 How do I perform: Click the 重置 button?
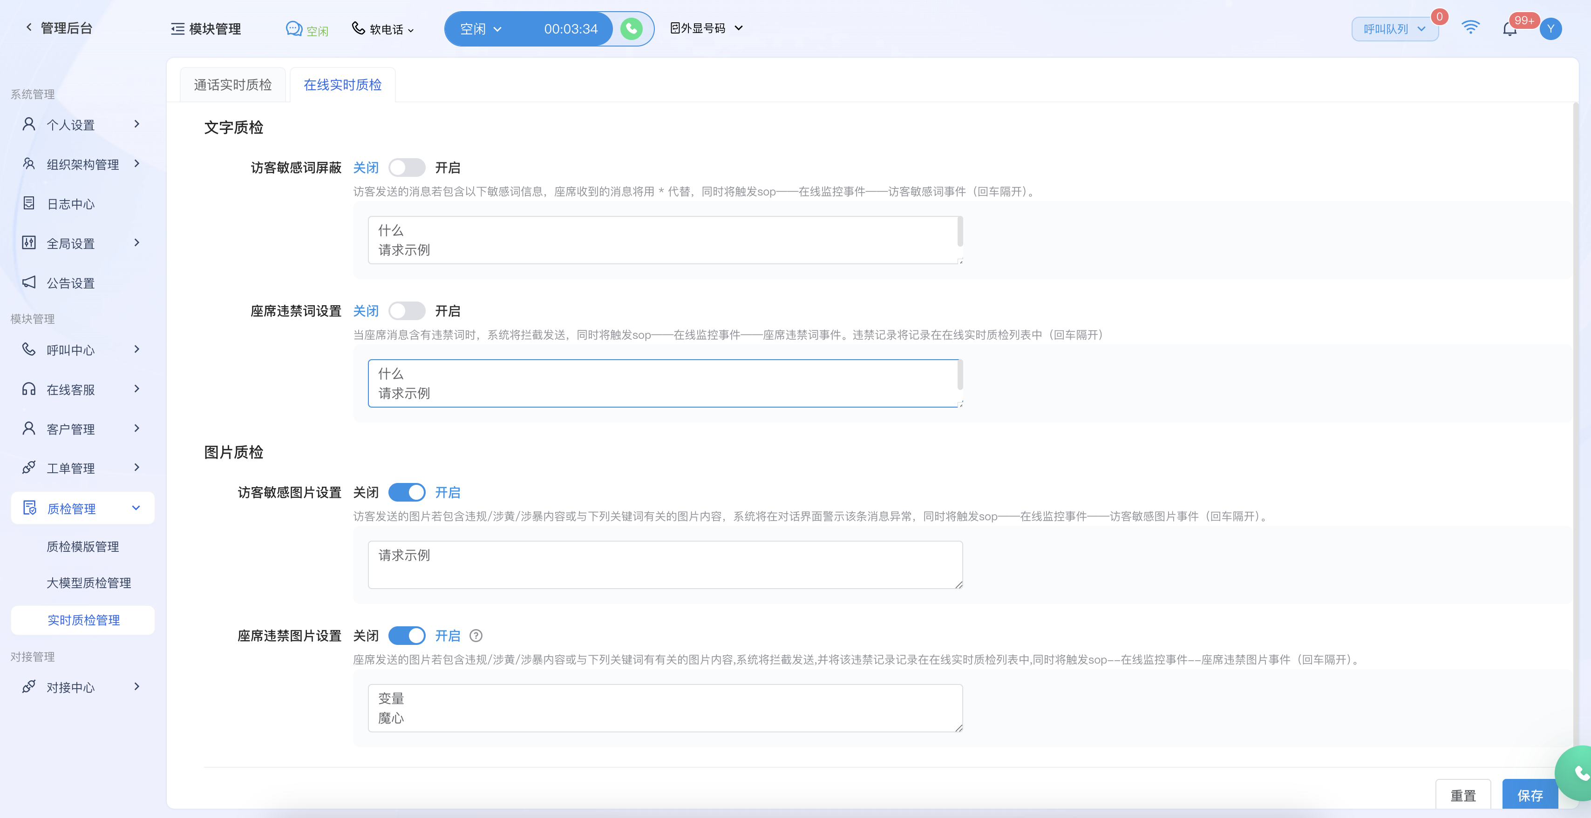[1462, 795]
